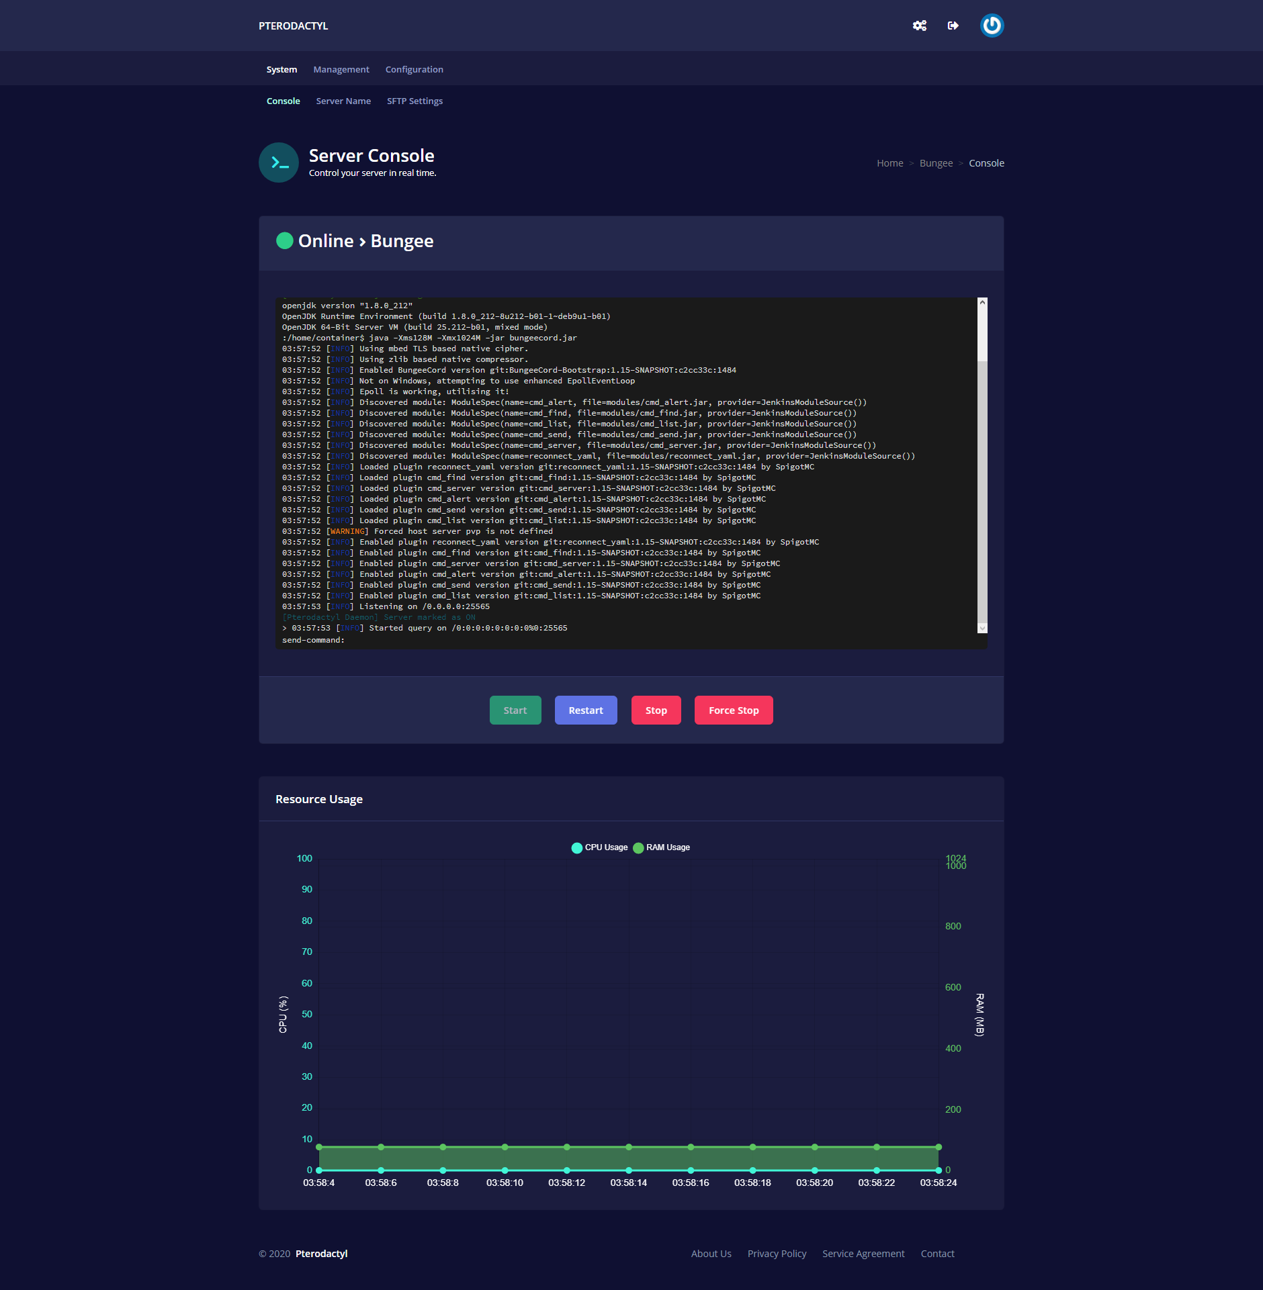Toggle RAM Usage legend dot
The image size is (1263, 1290).
point(638,847)
